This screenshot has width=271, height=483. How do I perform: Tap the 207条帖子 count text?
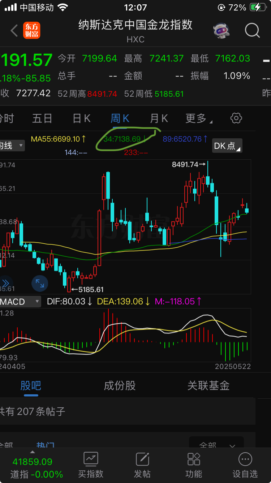pos(41,411)
